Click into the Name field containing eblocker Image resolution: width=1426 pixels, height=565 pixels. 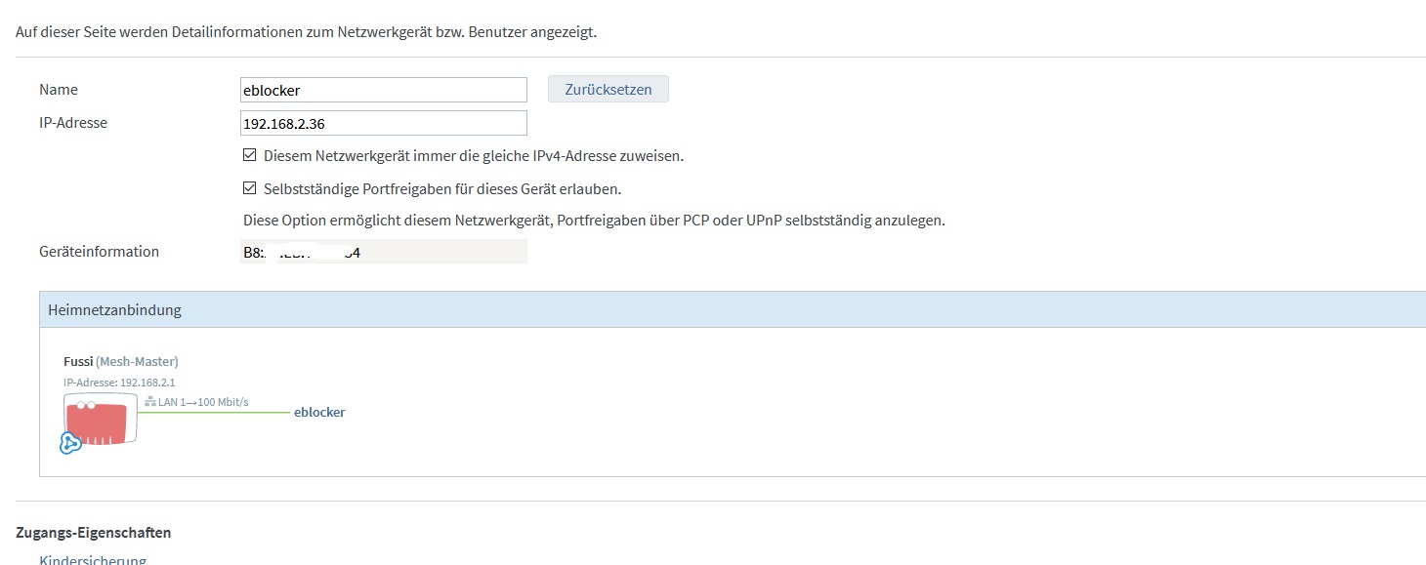tap(384, 90)
